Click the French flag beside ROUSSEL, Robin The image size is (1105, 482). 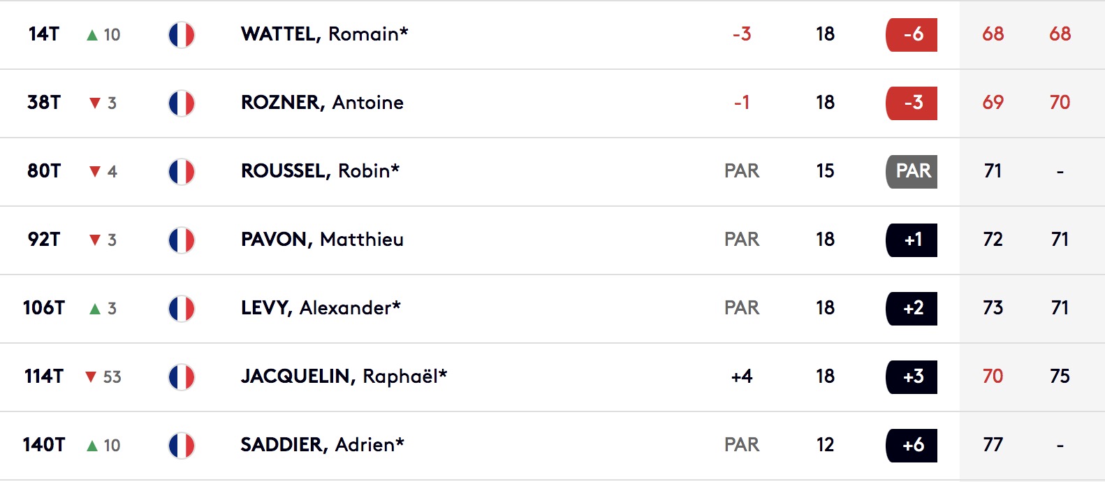181,172
